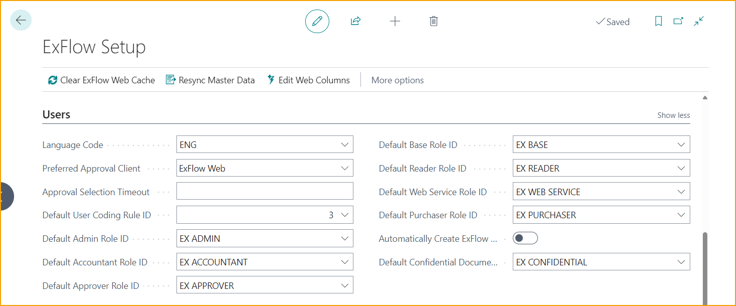Collapse fields using Show less
The image size is (736, 306).
tap(673, 115)
